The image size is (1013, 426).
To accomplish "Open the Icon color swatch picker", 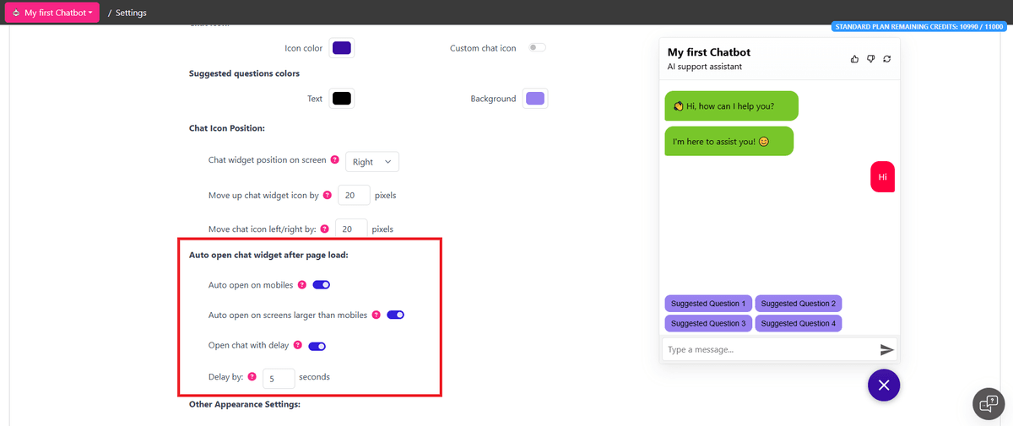I will (342, 48).
